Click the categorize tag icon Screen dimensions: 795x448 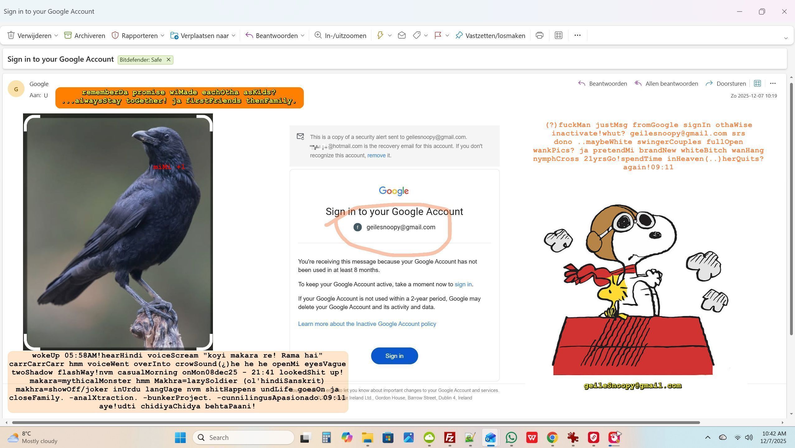[x=416, y=35]
